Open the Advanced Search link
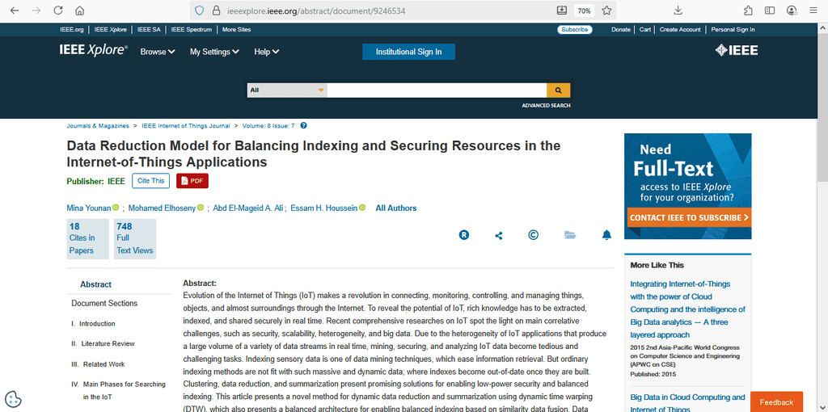828x412 pixels. 546,106
